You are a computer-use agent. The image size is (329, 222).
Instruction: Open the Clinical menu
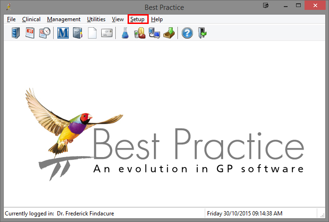click(31, 19)
